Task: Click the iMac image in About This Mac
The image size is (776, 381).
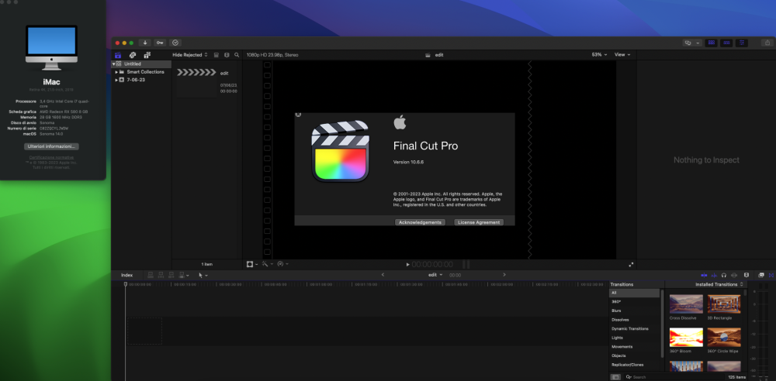Action: pos(51,49)
